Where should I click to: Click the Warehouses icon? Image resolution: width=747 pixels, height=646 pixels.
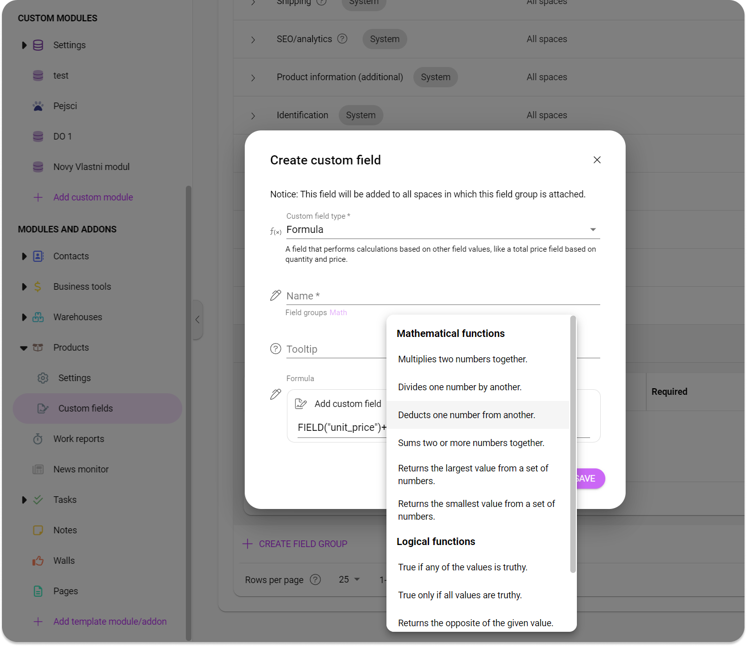click(38, 317)
